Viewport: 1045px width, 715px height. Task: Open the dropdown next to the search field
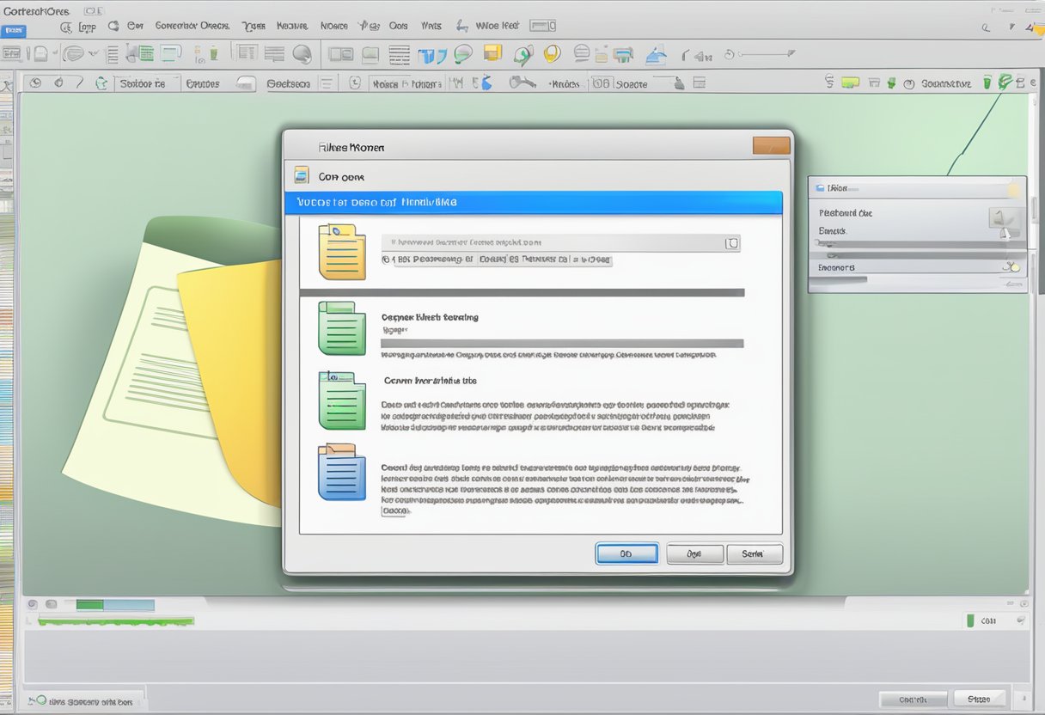pos(732,242)
